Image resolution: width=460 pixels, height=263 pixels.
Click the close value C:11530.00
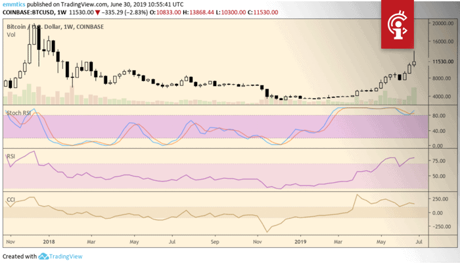coord(263,12)
